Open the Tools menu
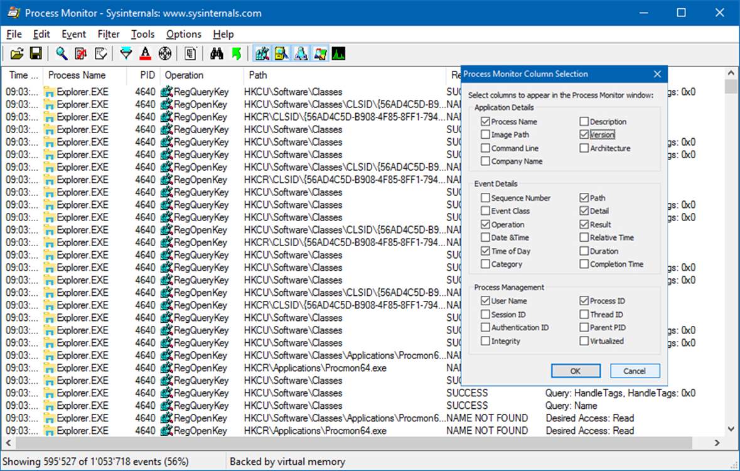This screenshot has height=471, width=740. 142,34
